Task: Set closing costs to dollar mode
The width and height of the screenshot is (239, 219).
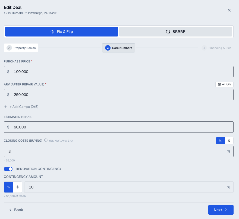Action: coord(229,141)
